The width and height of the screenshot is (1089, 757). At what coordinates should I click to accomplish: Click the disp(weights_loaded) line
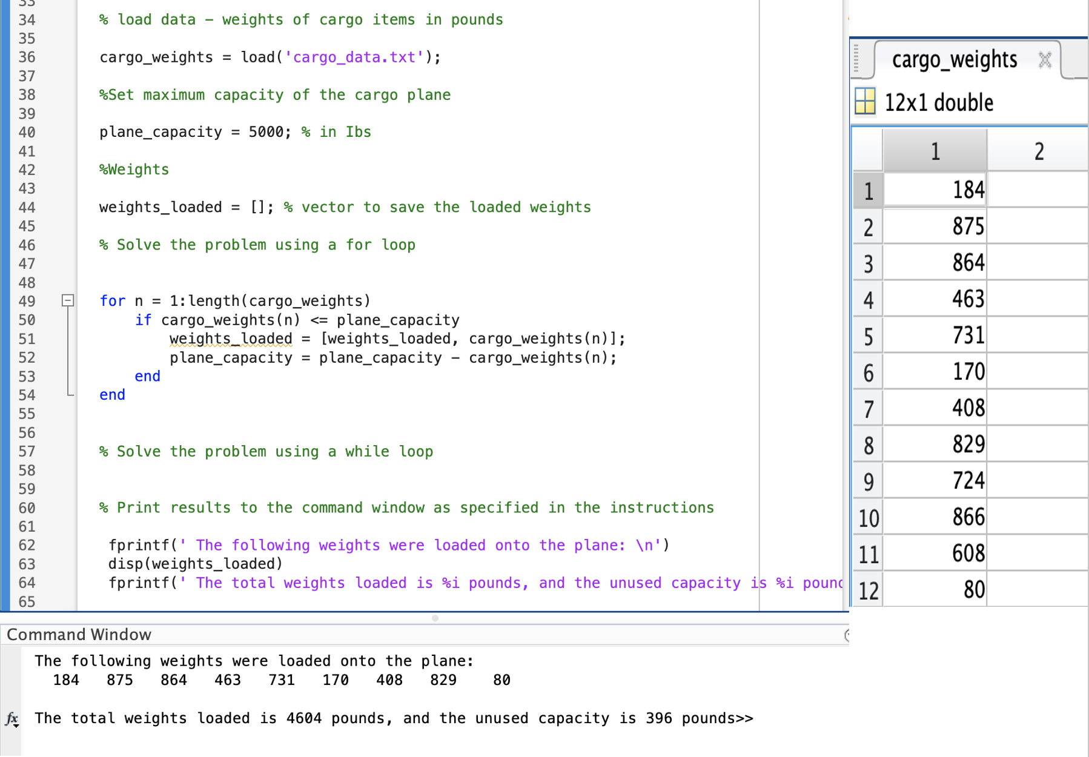pyautogui.click(x=196, y=564)
